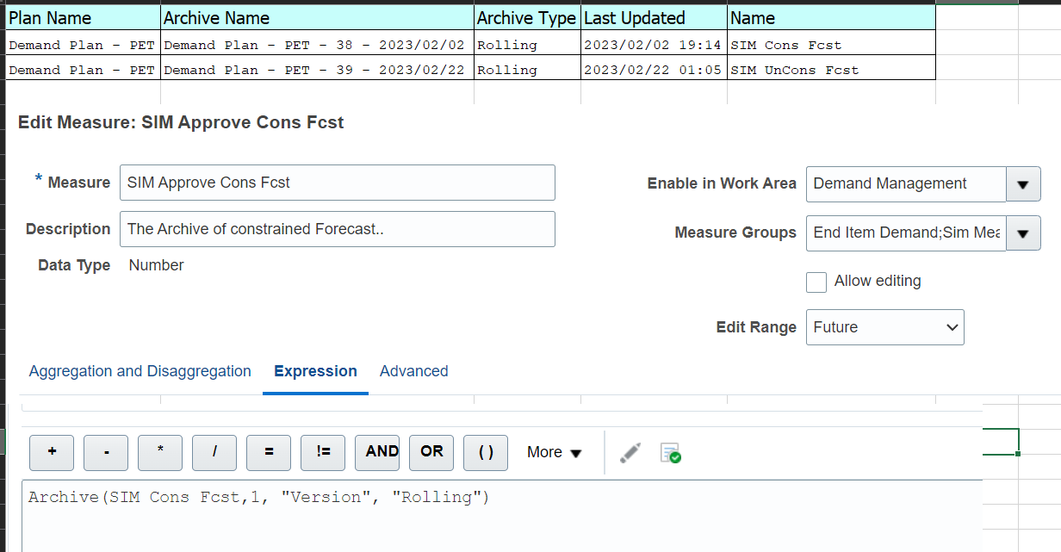Click the equals operator icon
Screen dimensions: 1061x552
268,452
